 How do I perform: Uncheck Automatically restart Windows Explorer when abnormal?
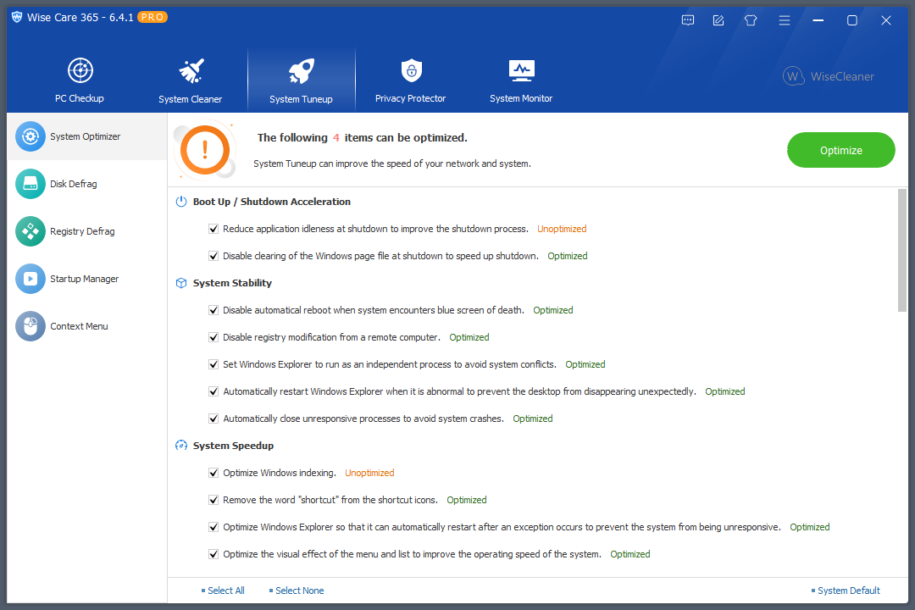click(x=213, y=391)
